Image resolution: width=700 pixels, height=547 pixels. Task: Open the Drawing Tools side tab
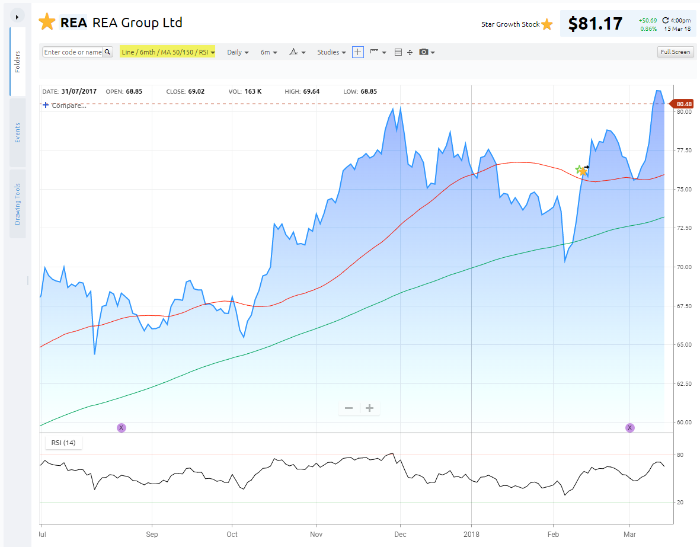point(17,204)
